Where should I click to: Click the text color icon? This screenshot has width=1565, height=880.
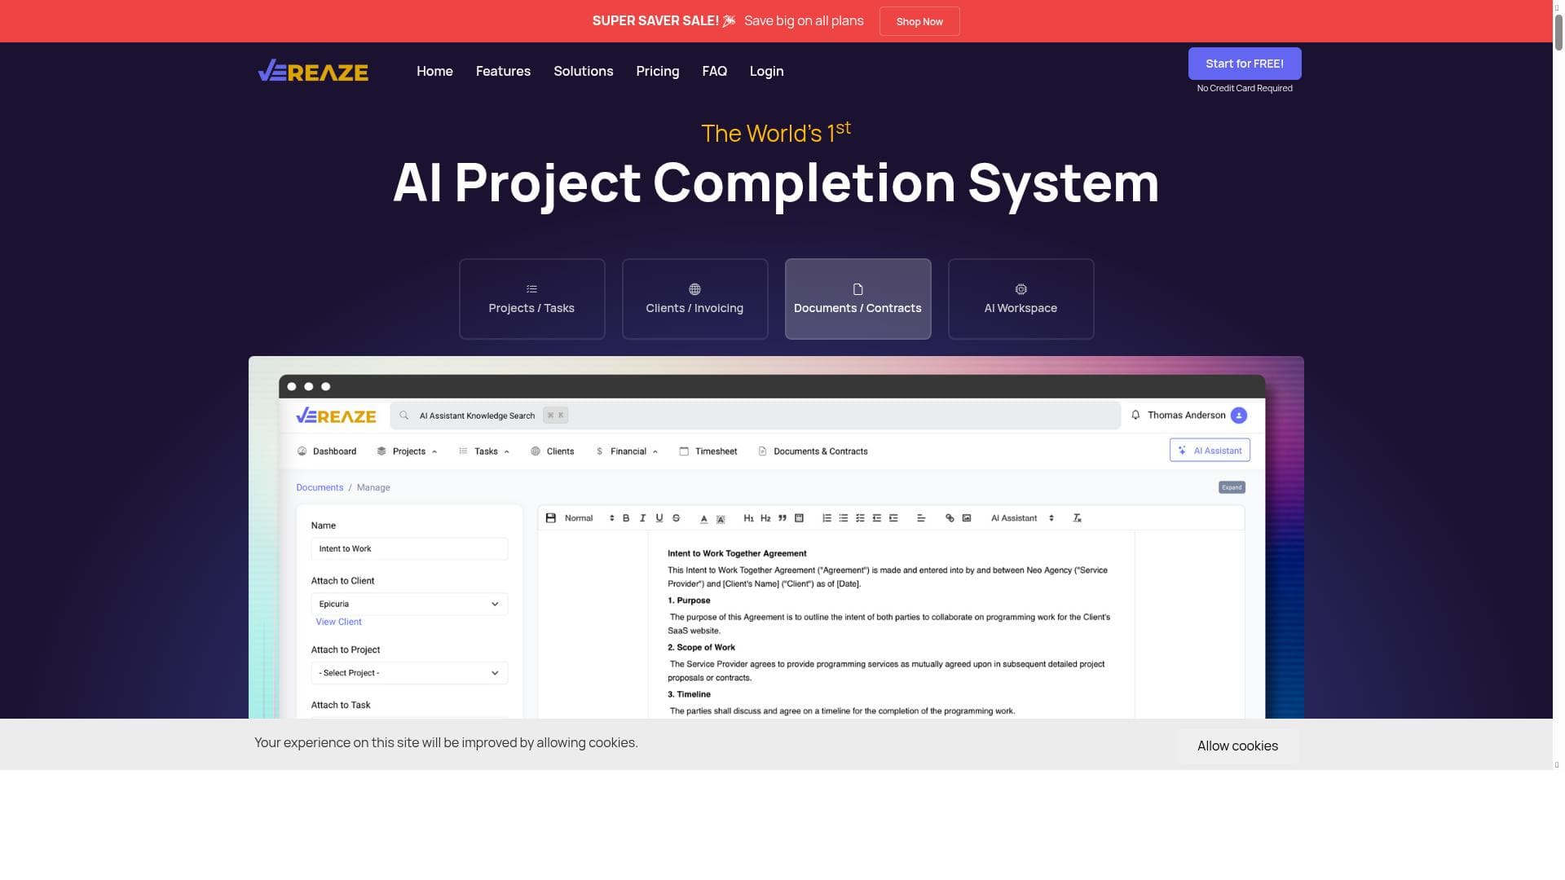point(703,518)
